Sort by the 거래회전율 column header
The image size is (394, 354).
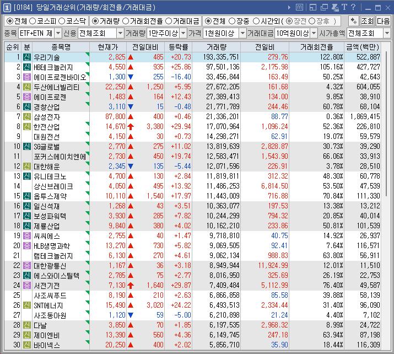(317, 47)
